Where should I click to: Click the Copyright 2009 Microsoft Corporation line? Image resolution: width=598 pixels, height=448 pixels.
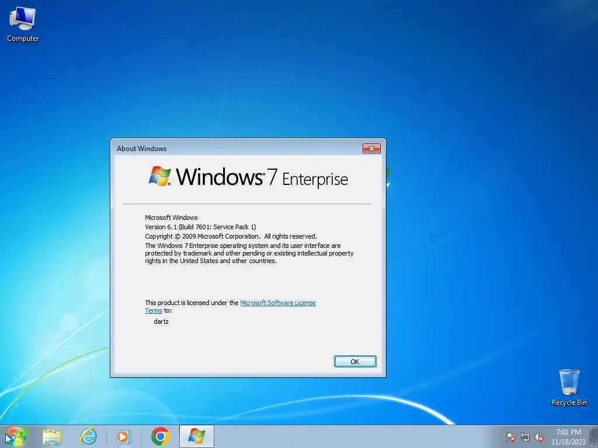point(231,236)
